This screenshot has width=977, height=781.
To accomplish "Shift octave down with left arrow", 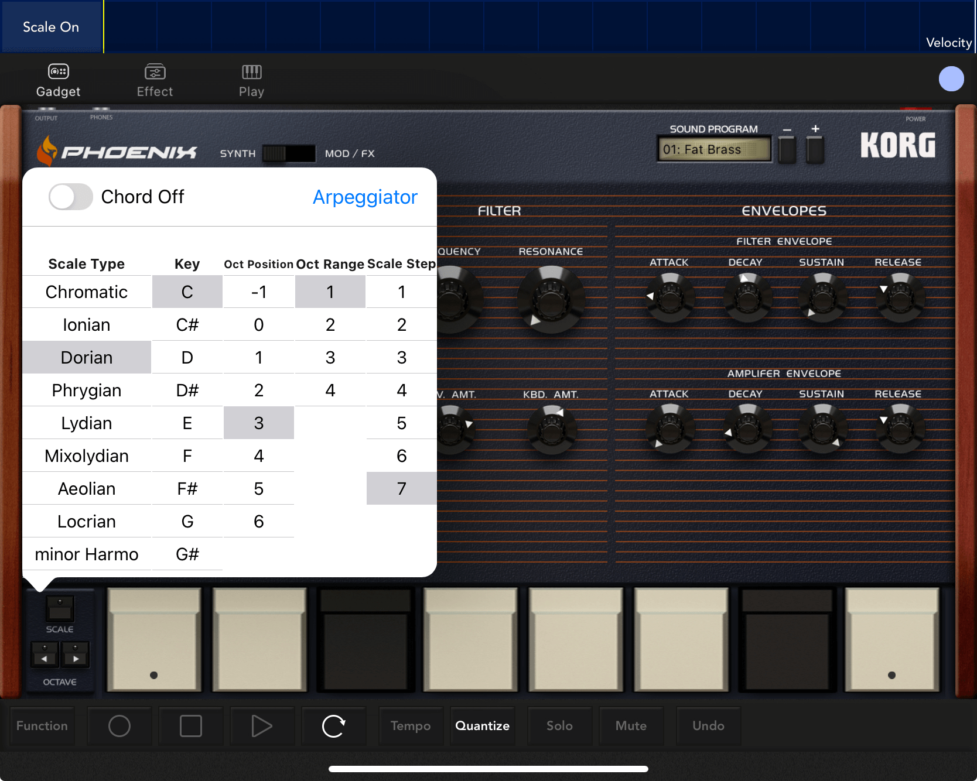I will [x=45, y=655].
